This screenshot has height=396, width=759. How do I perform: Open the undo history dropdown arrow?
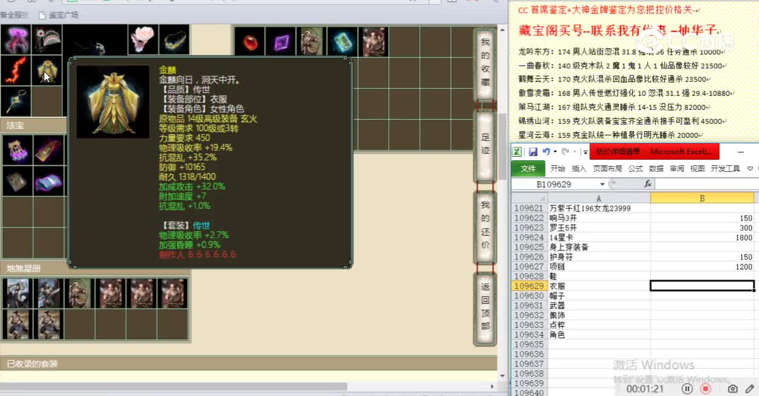pos(555,152)
